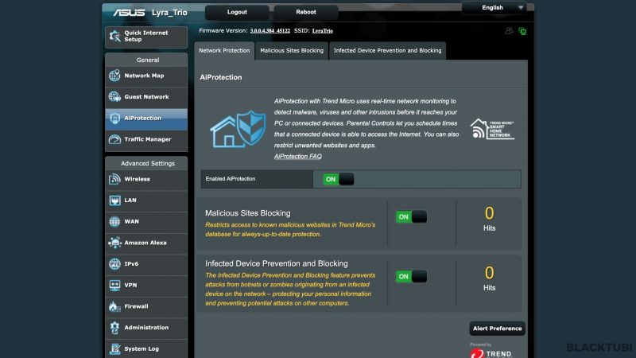Click the General section header
Screen dimensions: 636x358
pos(148,60)
